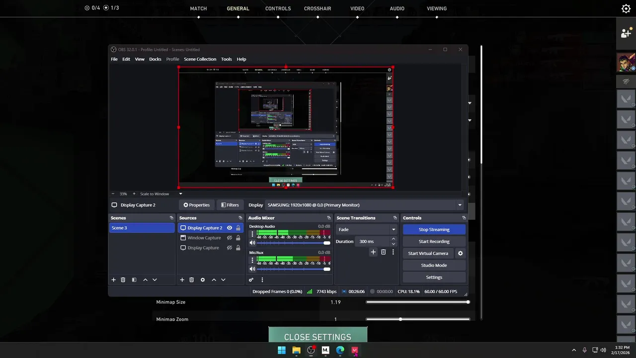
Task: Zoom out preview with minus icon
Action: click(x=113, y=194)
